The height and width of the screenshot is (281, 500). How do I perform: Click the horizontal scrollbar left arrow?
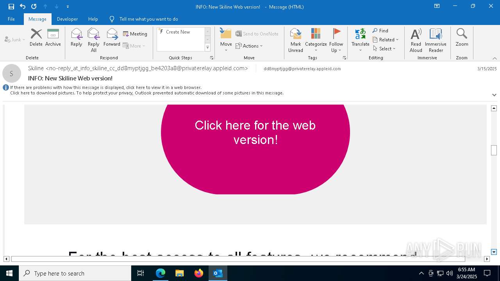click(x=6, y=259)
